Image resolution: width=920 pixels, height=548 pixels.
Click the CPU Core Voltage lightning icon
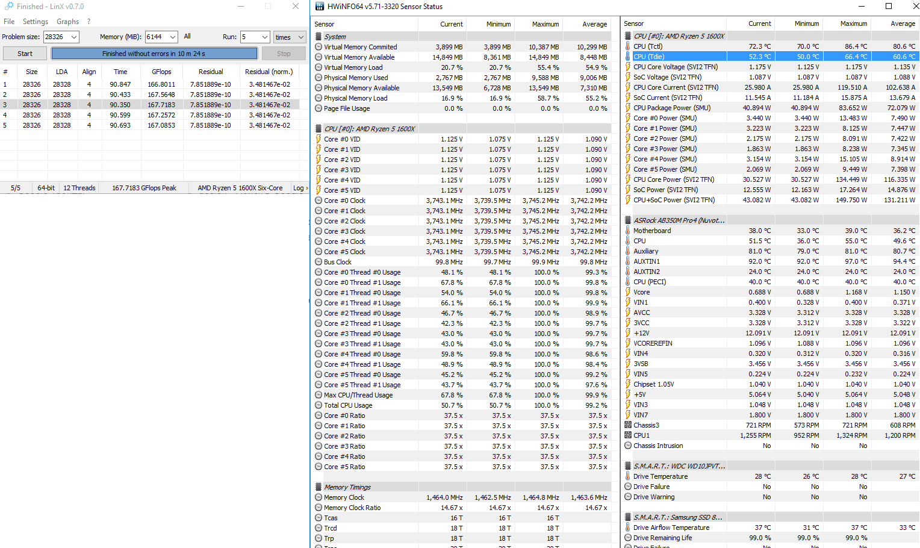coord(628,67)
